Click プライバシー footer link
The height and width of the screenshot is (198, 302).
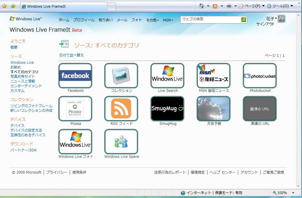pyautogui.click(x=57, y=172)
